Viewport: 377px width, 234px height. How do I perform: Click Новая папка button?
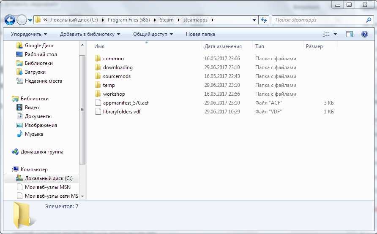click(x=200, y=34)
